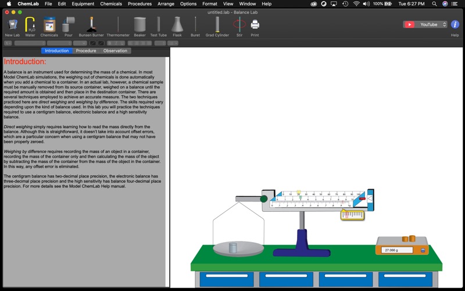Click the blue button on electronic balance

[423, 250]
